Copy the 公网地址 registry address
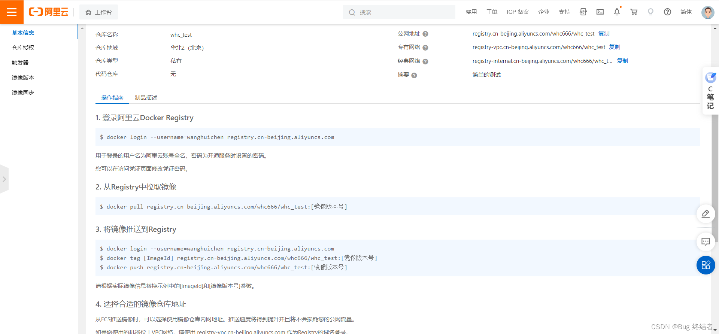 tap(604, 34)
